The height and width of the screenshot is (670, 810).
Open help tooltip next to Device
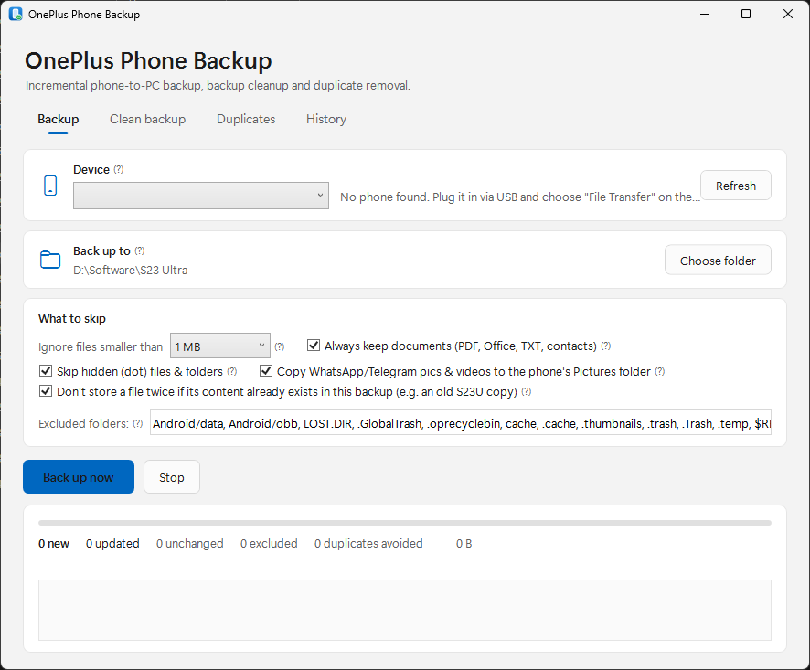tap(119, 169)
